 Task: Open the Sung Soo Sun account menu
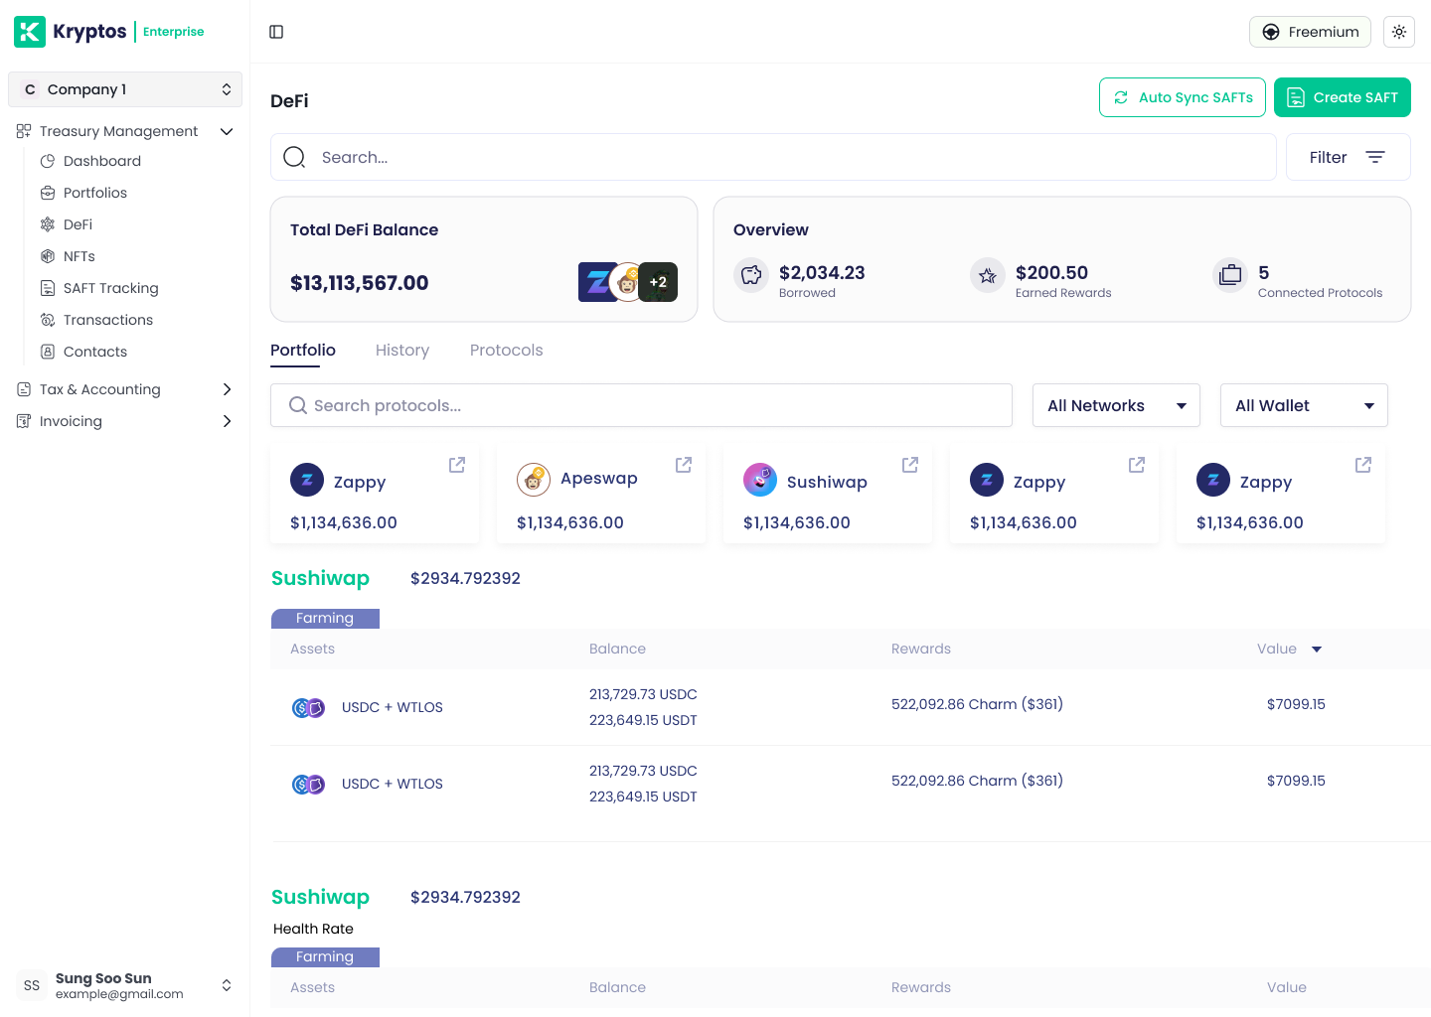pos(125,985)
